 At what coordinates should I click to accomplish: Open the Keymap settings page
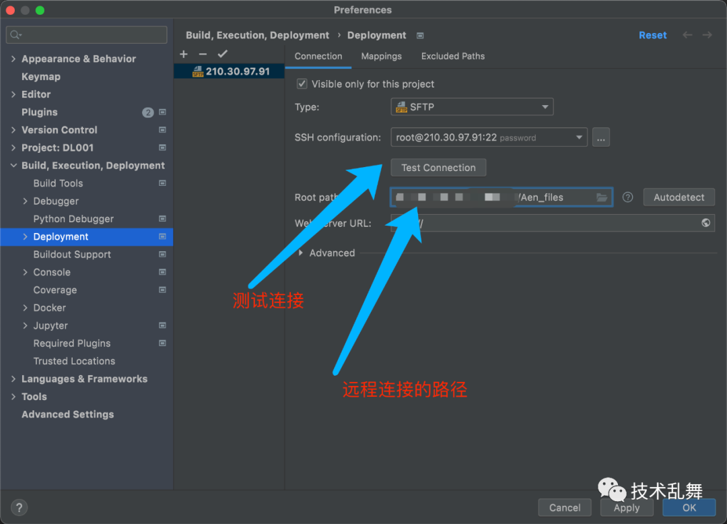(41, 77)
